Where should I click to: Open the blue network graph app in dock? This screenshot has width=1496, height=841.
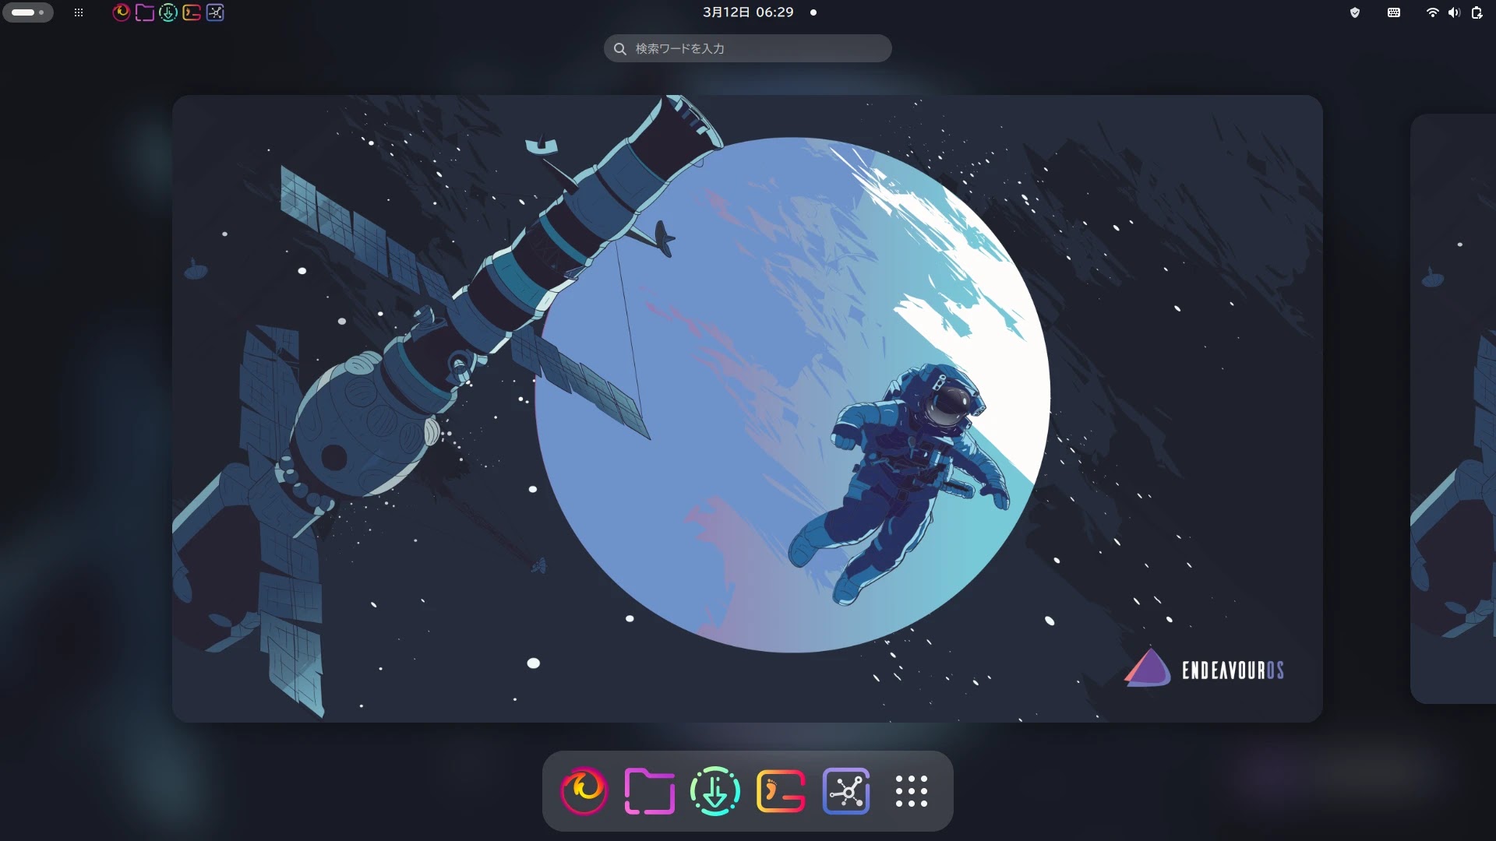846,791
